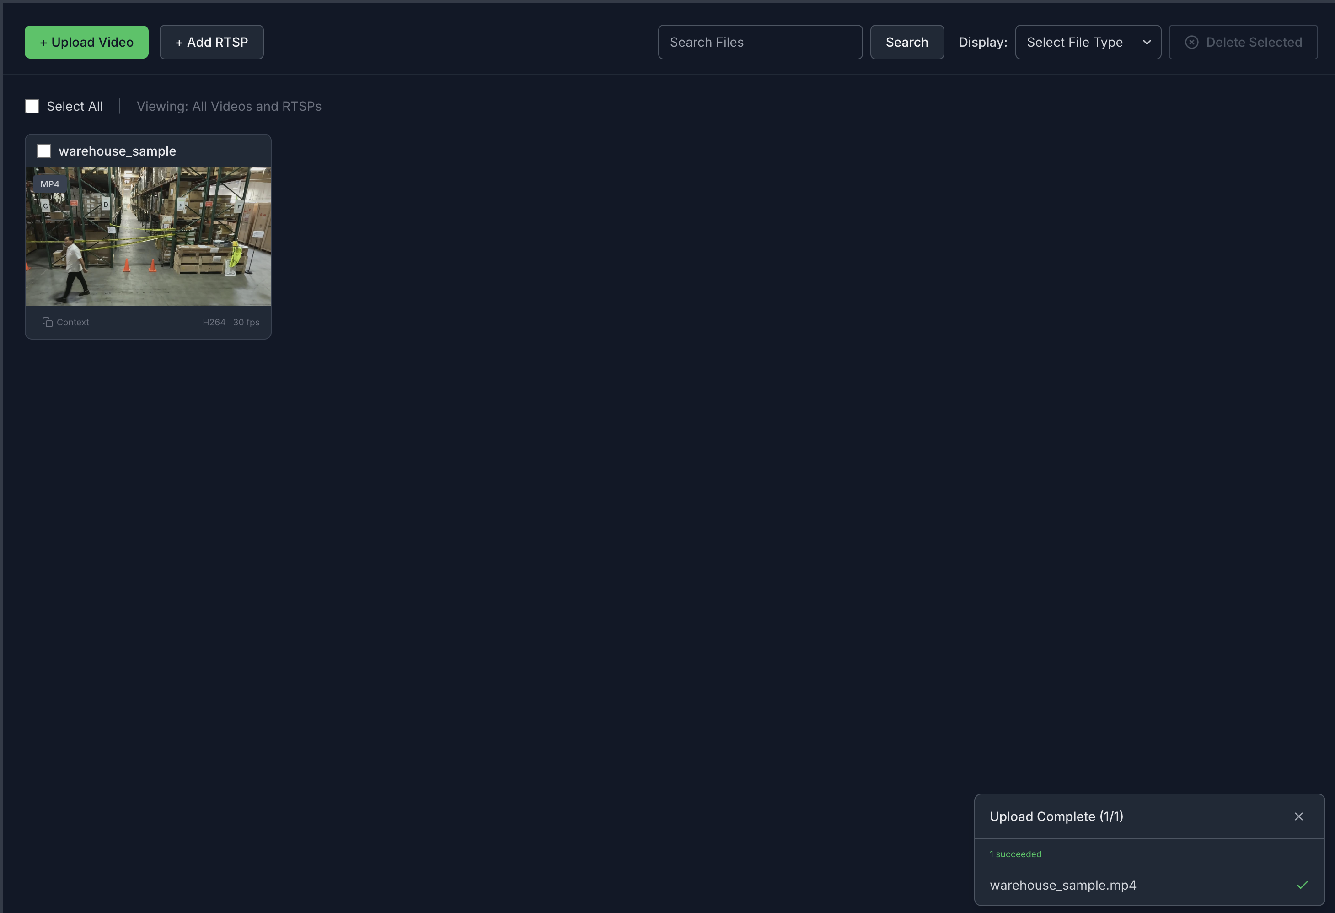
Task: Expand the Display filter options
Action: [1088, 42]
